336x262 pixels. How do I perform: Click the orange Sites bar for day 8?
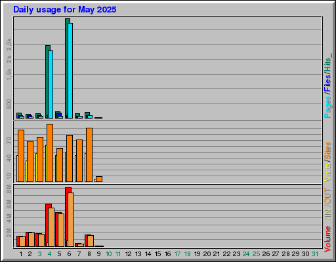click(89, 155)
